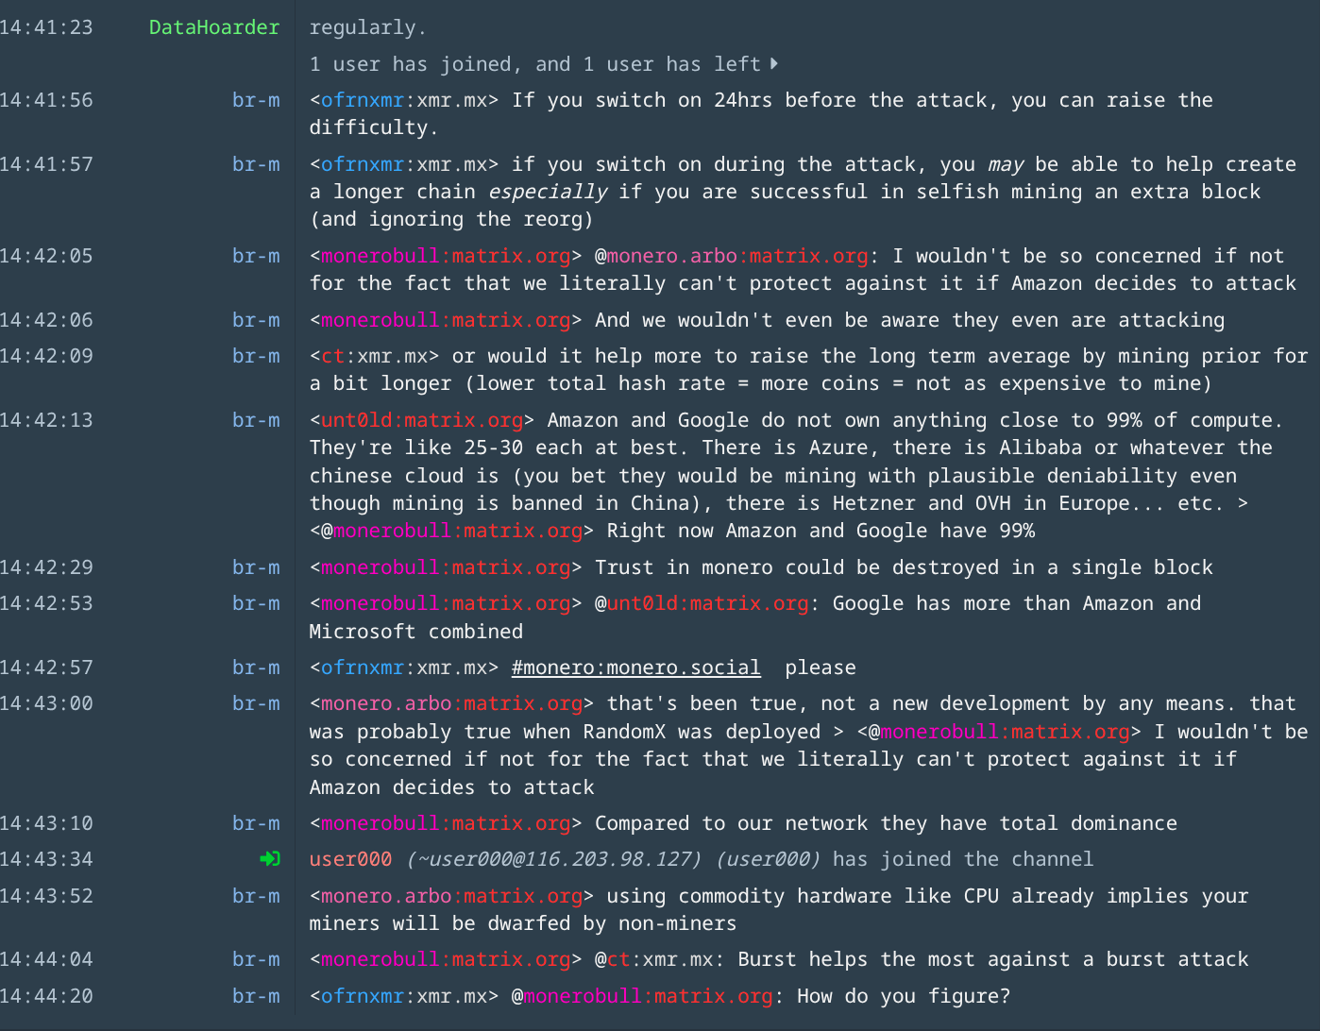Viewport: 1320px width, 1031px height.
Task: Click the 14:43:34 join event timestamp
Action: (47, 859)
